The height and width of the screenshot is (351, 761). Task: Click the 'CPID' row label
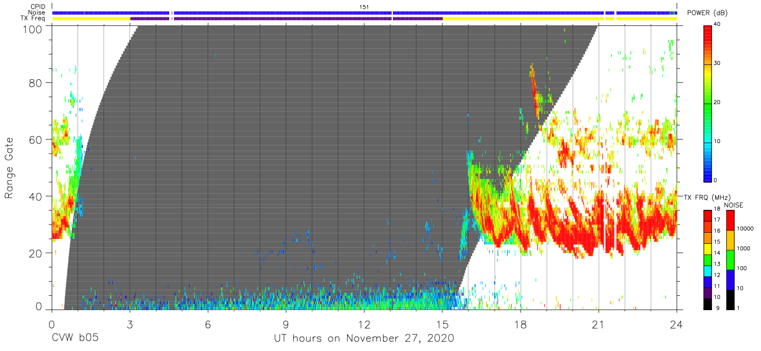point(38,7)
